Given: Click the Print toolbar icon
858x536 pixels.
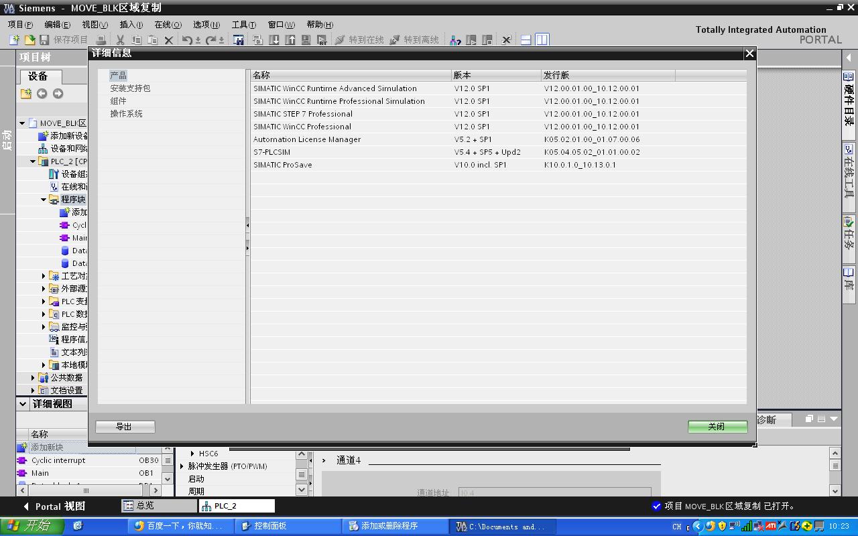Looking at the screenshot, I should (101, 40).
